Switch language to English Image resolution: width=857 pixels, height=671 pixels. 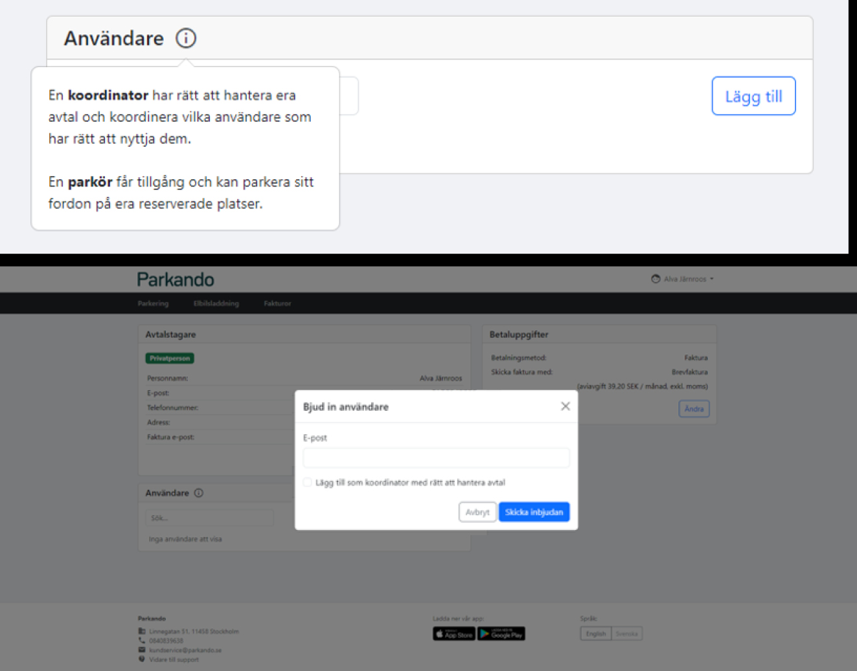click(596, 634)
